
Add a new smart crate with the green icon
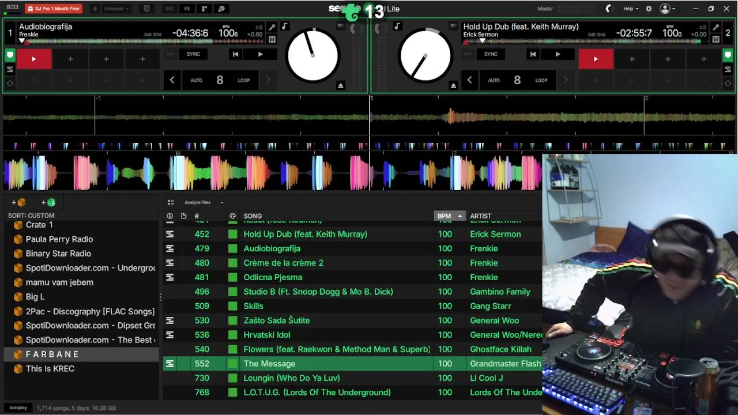pyautogui.click(x=48, y=202)
